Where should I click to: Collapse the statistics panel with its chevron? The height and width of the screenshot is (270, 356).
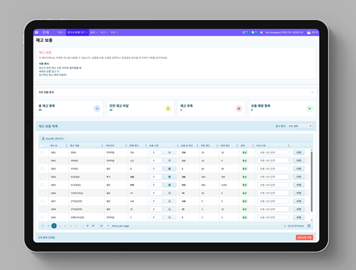coord(313,92)
